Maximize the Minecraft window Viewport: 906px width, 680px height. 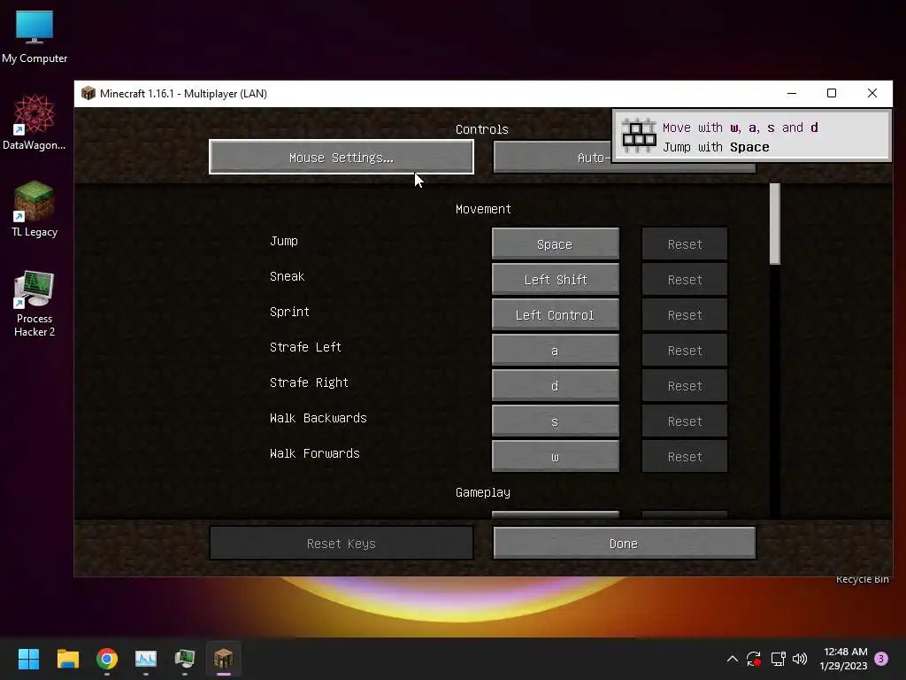(832, 93)
